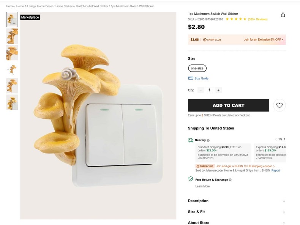Open the 500+ Reviews link

pyautogui.click(x=258, y=19)
